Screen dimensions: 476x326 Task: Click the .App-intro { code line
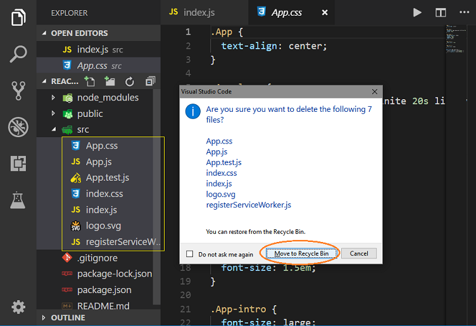point(244,309)
